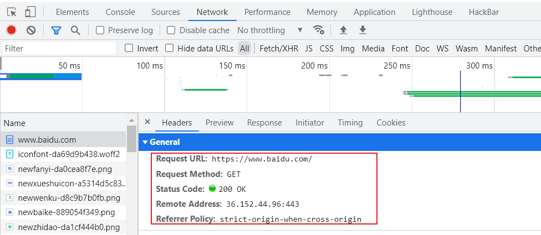
Task: Clear the network log
Action: tap(31, 30)
